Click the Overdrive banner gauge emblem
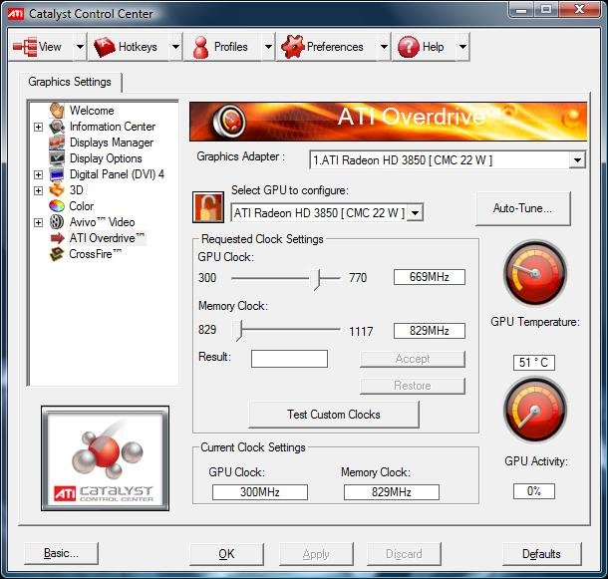Image resolution: width=608 pixels, height=579 pixels. [229, 121]
